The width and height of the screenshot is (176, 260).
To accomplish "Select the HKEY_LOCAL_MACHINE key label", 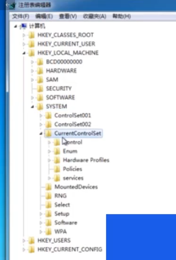I will click(68, 53).
